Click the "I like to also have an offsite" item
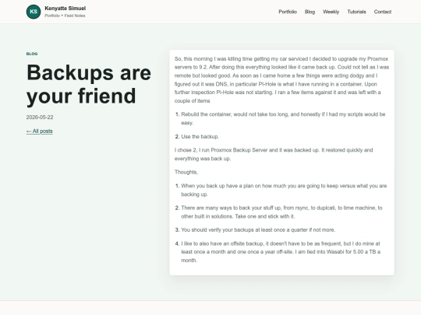The image size is (421, 315). click(x=281, y=252)
